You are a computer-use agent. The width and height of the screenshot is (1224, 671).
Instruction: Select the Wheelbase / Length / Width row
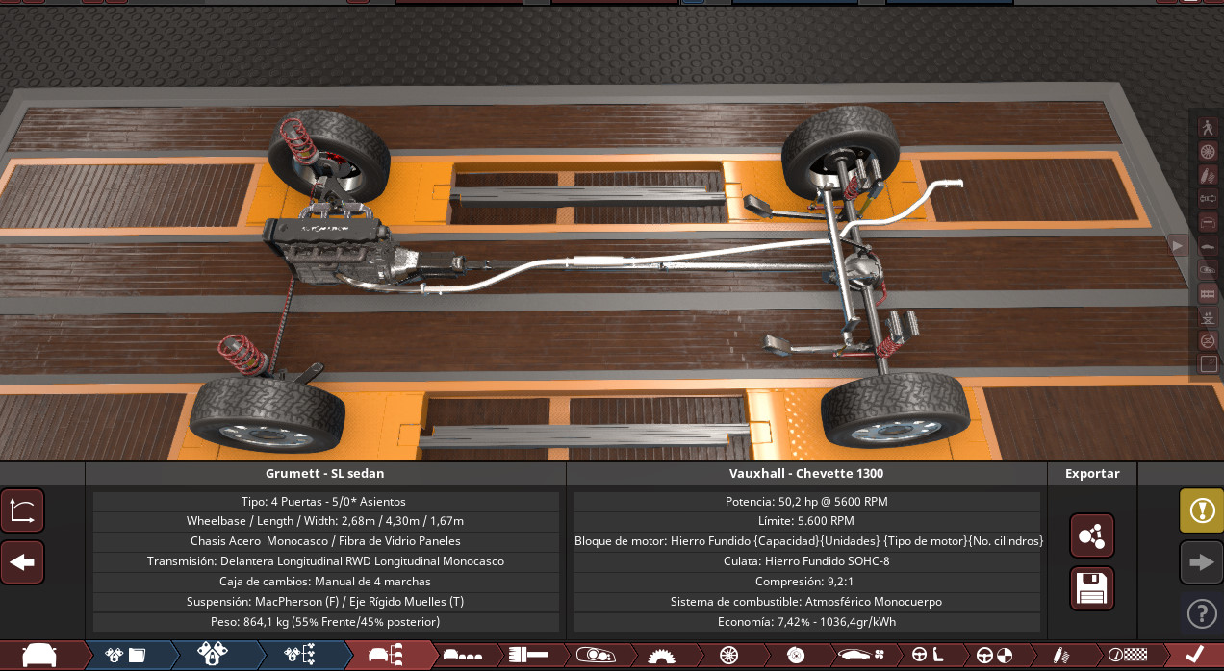(x=325, y=521)
